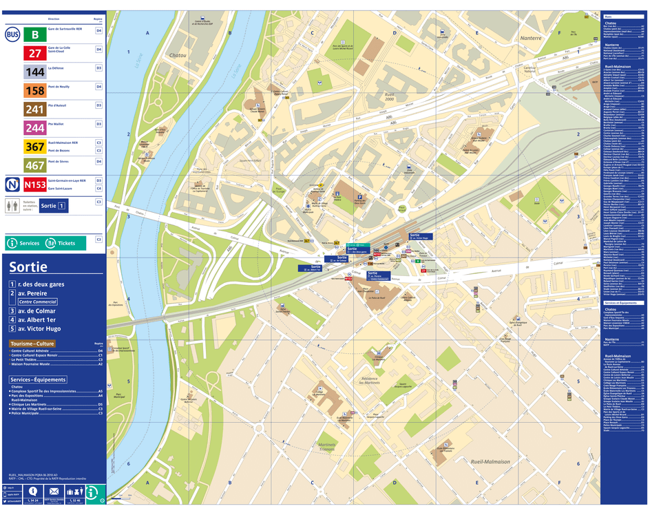Click the Twitter @ClientsRATP icon

[6, 501]
